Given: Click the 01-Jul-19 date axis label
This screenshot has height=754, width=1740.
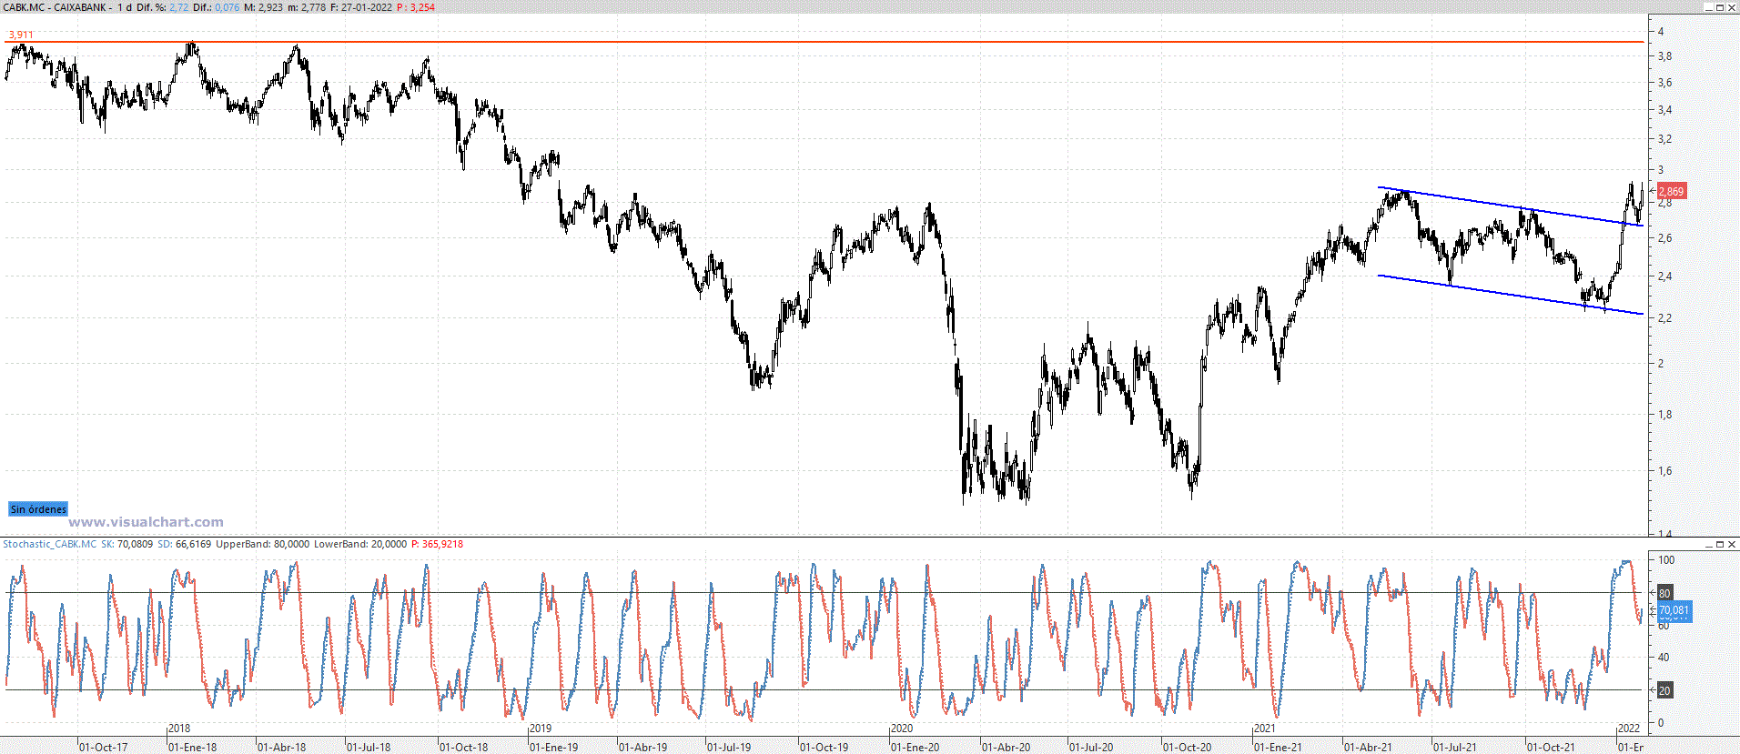Looking at the screenshot, I should [x=730, y=748].
